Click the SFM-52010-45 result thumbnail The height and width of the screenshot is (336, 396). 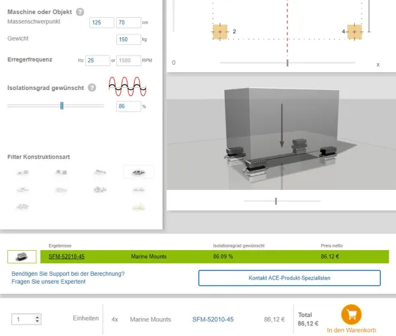click(22, 257)
